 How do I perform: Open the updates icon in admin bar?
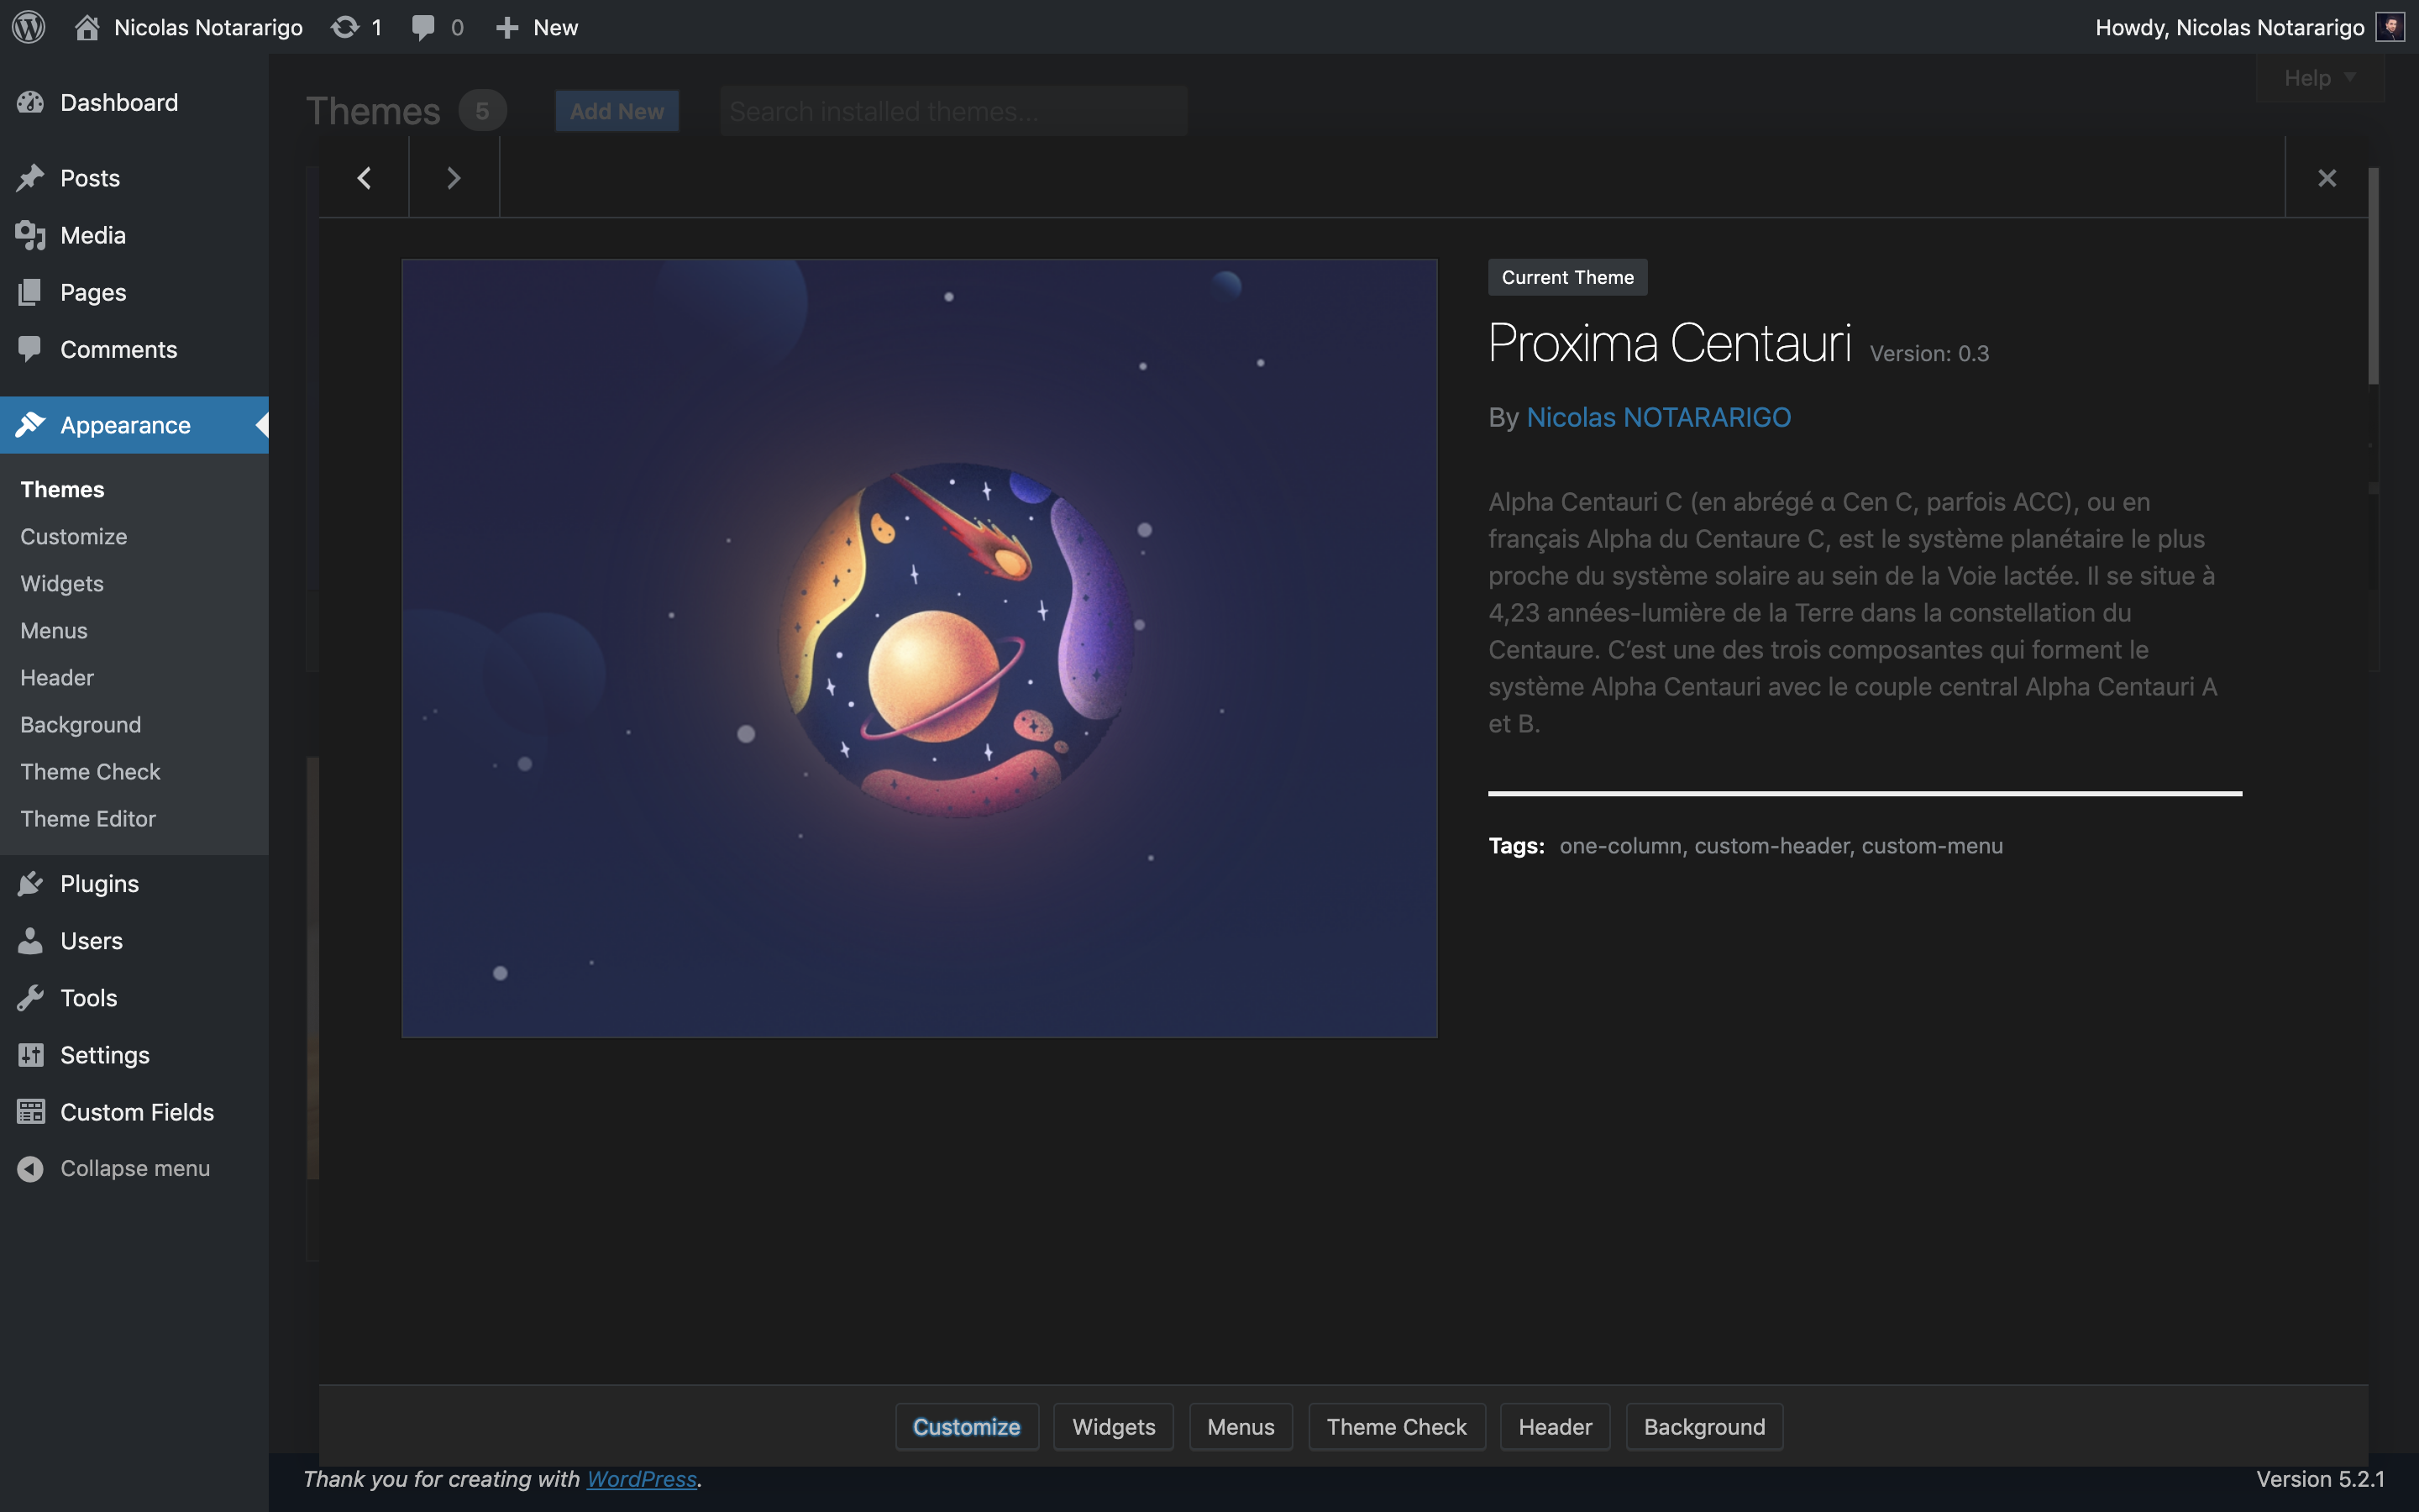(x=345, y=27)
